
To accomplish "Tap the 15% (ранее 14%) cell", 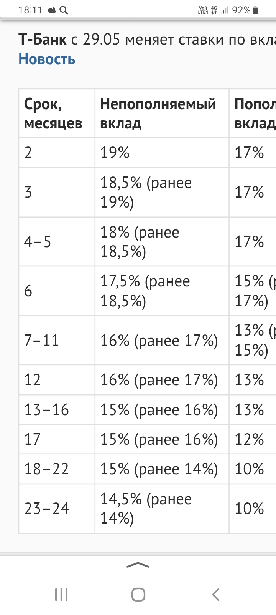I will click(x=162, y=469).
